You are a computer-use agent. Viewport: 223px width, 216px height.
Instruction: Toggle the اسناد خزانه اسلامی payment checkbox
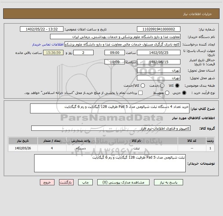click(140, 93)
